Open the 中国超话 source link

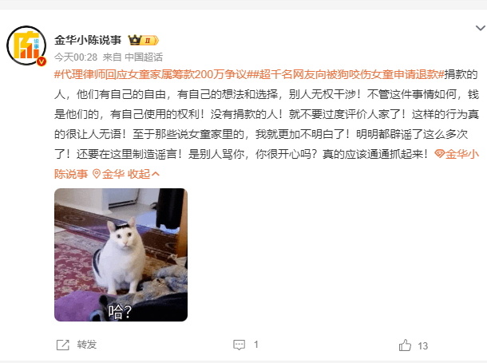tap(144, 57)
